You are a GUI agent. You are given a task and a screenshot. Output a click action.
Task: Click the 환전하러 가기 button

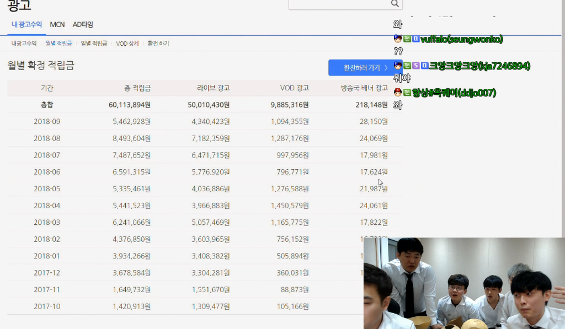(x=365, y=68)
